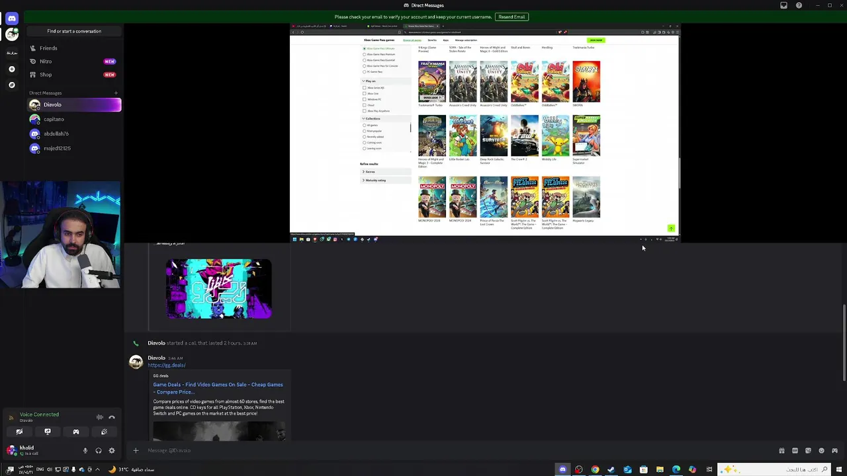
Task: Click the neon graffiti image in chat
Action: [x=218, y=289]
